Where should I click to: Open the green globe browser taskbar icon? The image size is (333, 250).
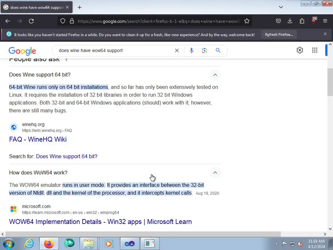[69, 243]
